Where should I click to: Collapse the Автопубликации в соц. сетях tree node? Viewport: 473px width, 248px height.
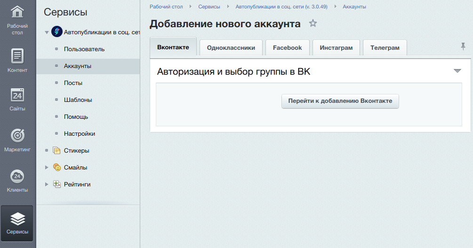click(47, 32)
